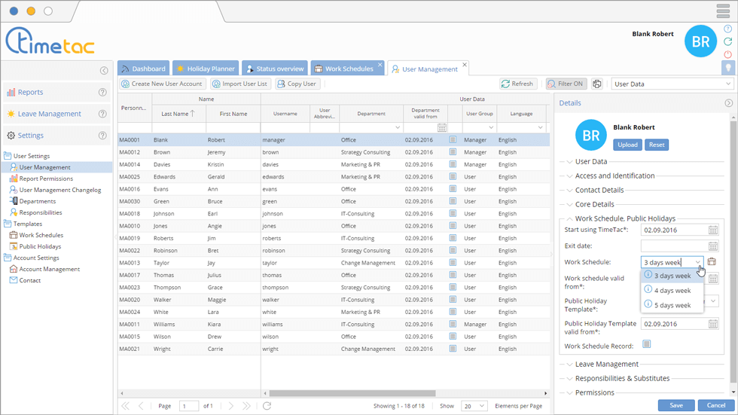
Task: Expand the Contact Details section
Action: click(x=599, y=190)
